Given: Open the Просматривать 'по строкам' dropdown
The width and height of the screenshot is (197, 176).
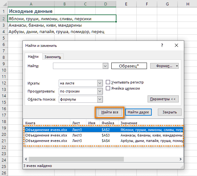Looking at the screenshot, I should pyautogui.click(x=99, y=91).
